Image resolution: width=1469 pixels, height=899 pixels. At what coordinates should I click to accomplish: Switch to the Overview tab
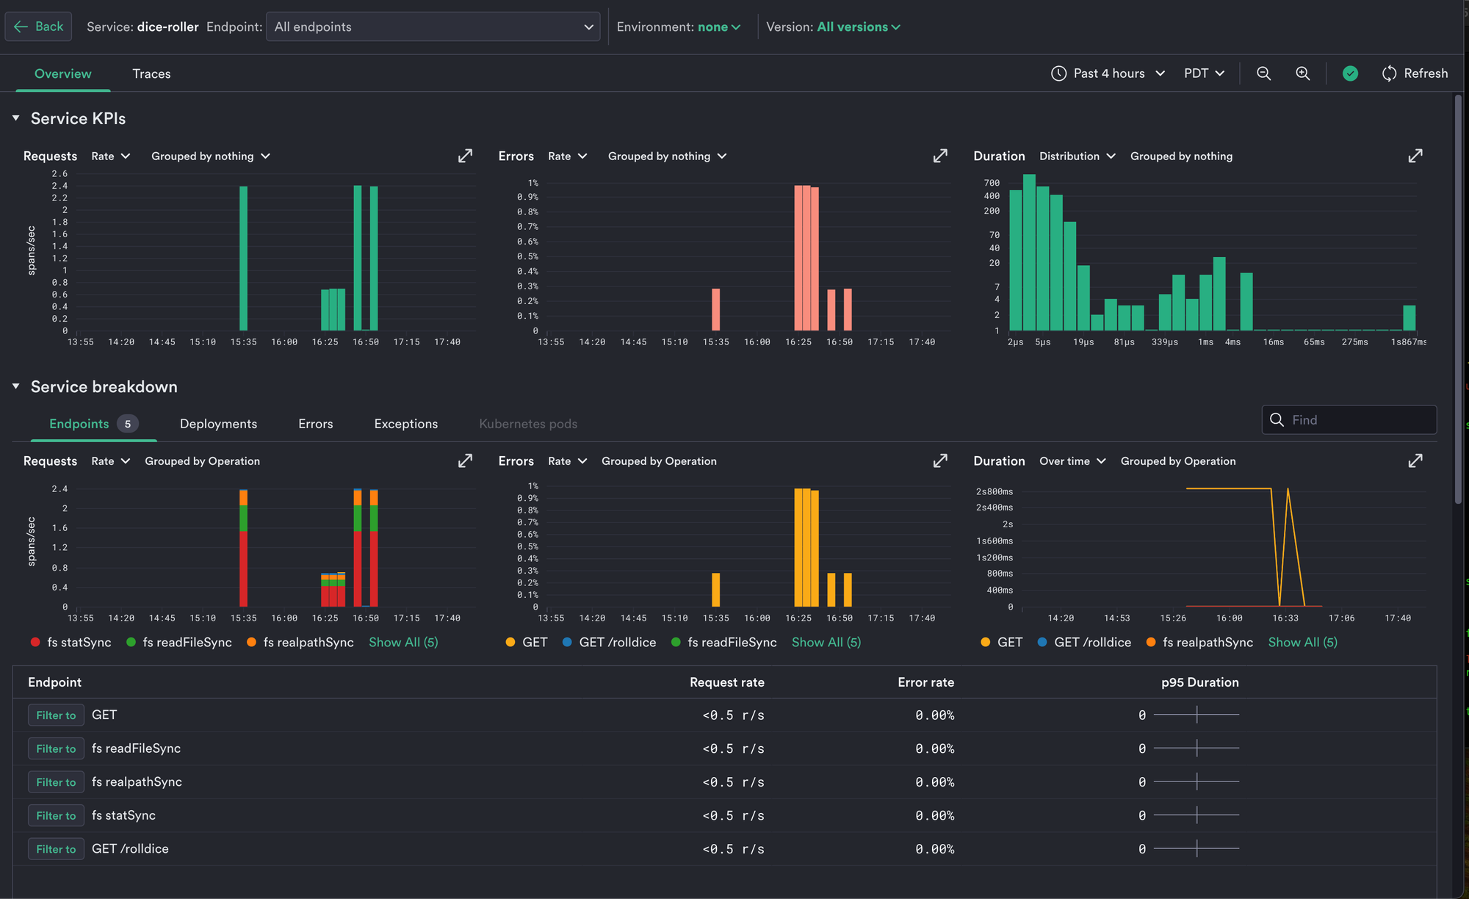[63, 73]
